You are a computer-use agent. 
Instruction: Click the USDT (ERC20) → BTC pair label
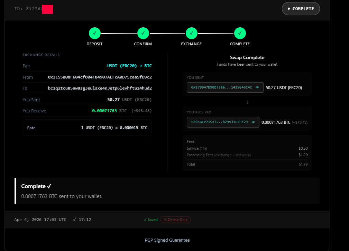coord(129,66)
